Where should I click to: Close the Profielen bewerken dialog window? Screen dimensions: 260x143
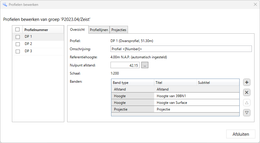click(x=255, y=5)
